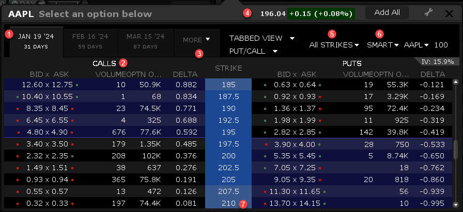The height and width of the screenshot is (212, 463).
Task: Click the put quote 13.70 x 14.15
Action: (295, 203)
